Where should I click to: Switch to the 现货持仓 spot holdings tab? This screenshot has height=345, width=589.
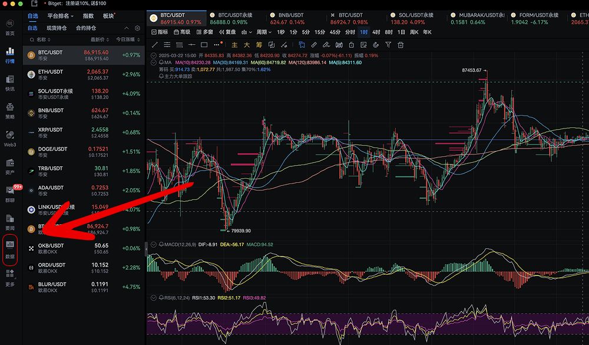point(57,28)
